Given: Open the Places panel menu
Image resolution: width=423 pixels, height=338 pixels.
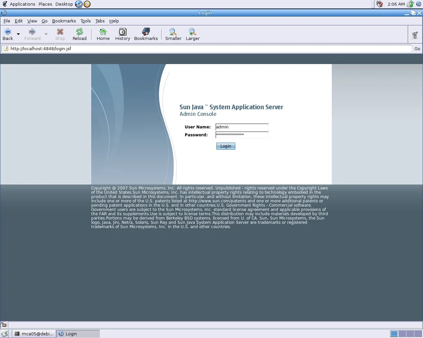Looking at the screenshot, I should 45,4.
